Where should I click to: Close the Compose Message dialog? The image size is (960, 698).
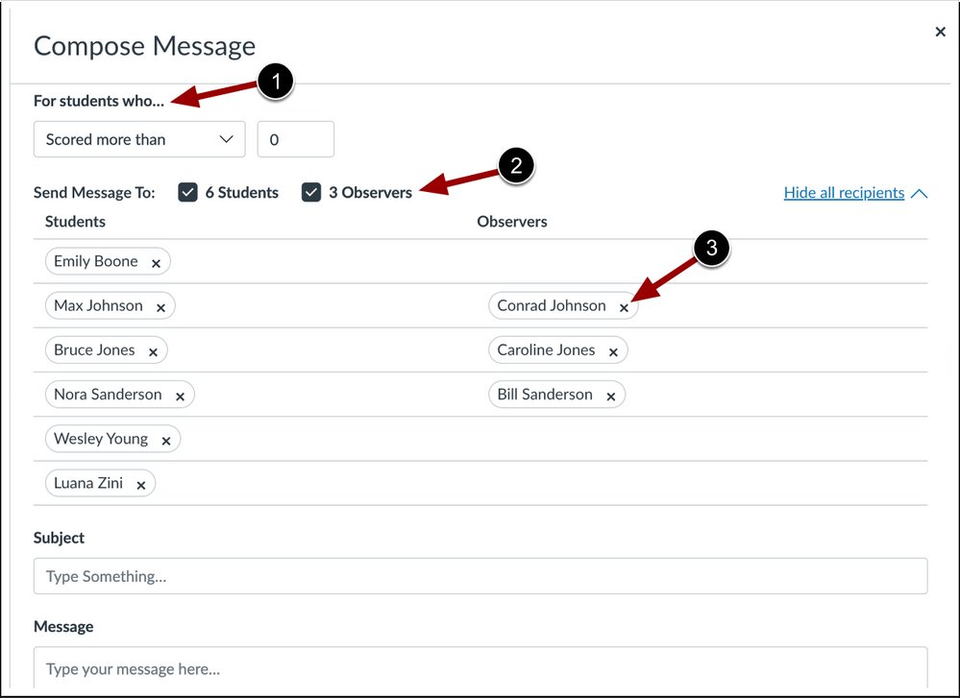tap(941, 31)
